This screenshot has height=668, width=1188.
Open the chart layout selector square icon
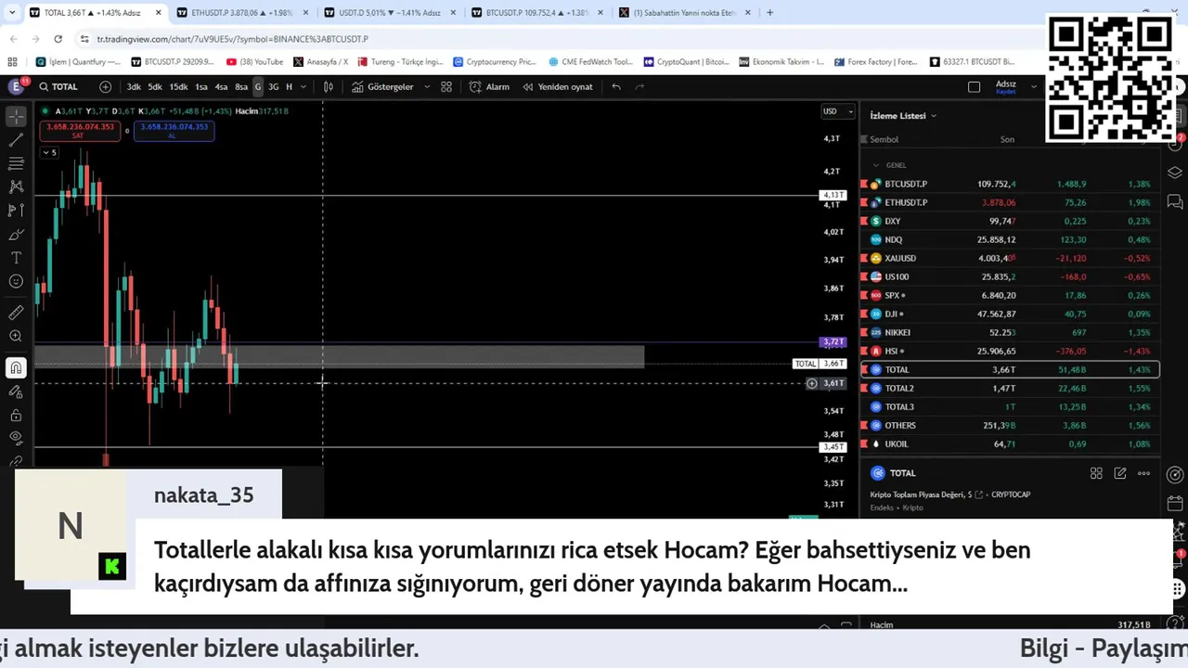(974, 86)
